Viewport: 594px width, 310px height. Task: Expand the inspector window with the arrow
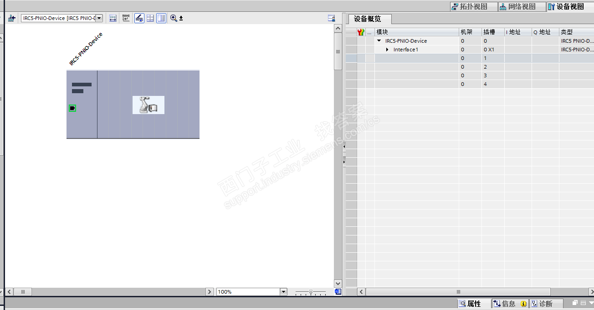(591, 303)
